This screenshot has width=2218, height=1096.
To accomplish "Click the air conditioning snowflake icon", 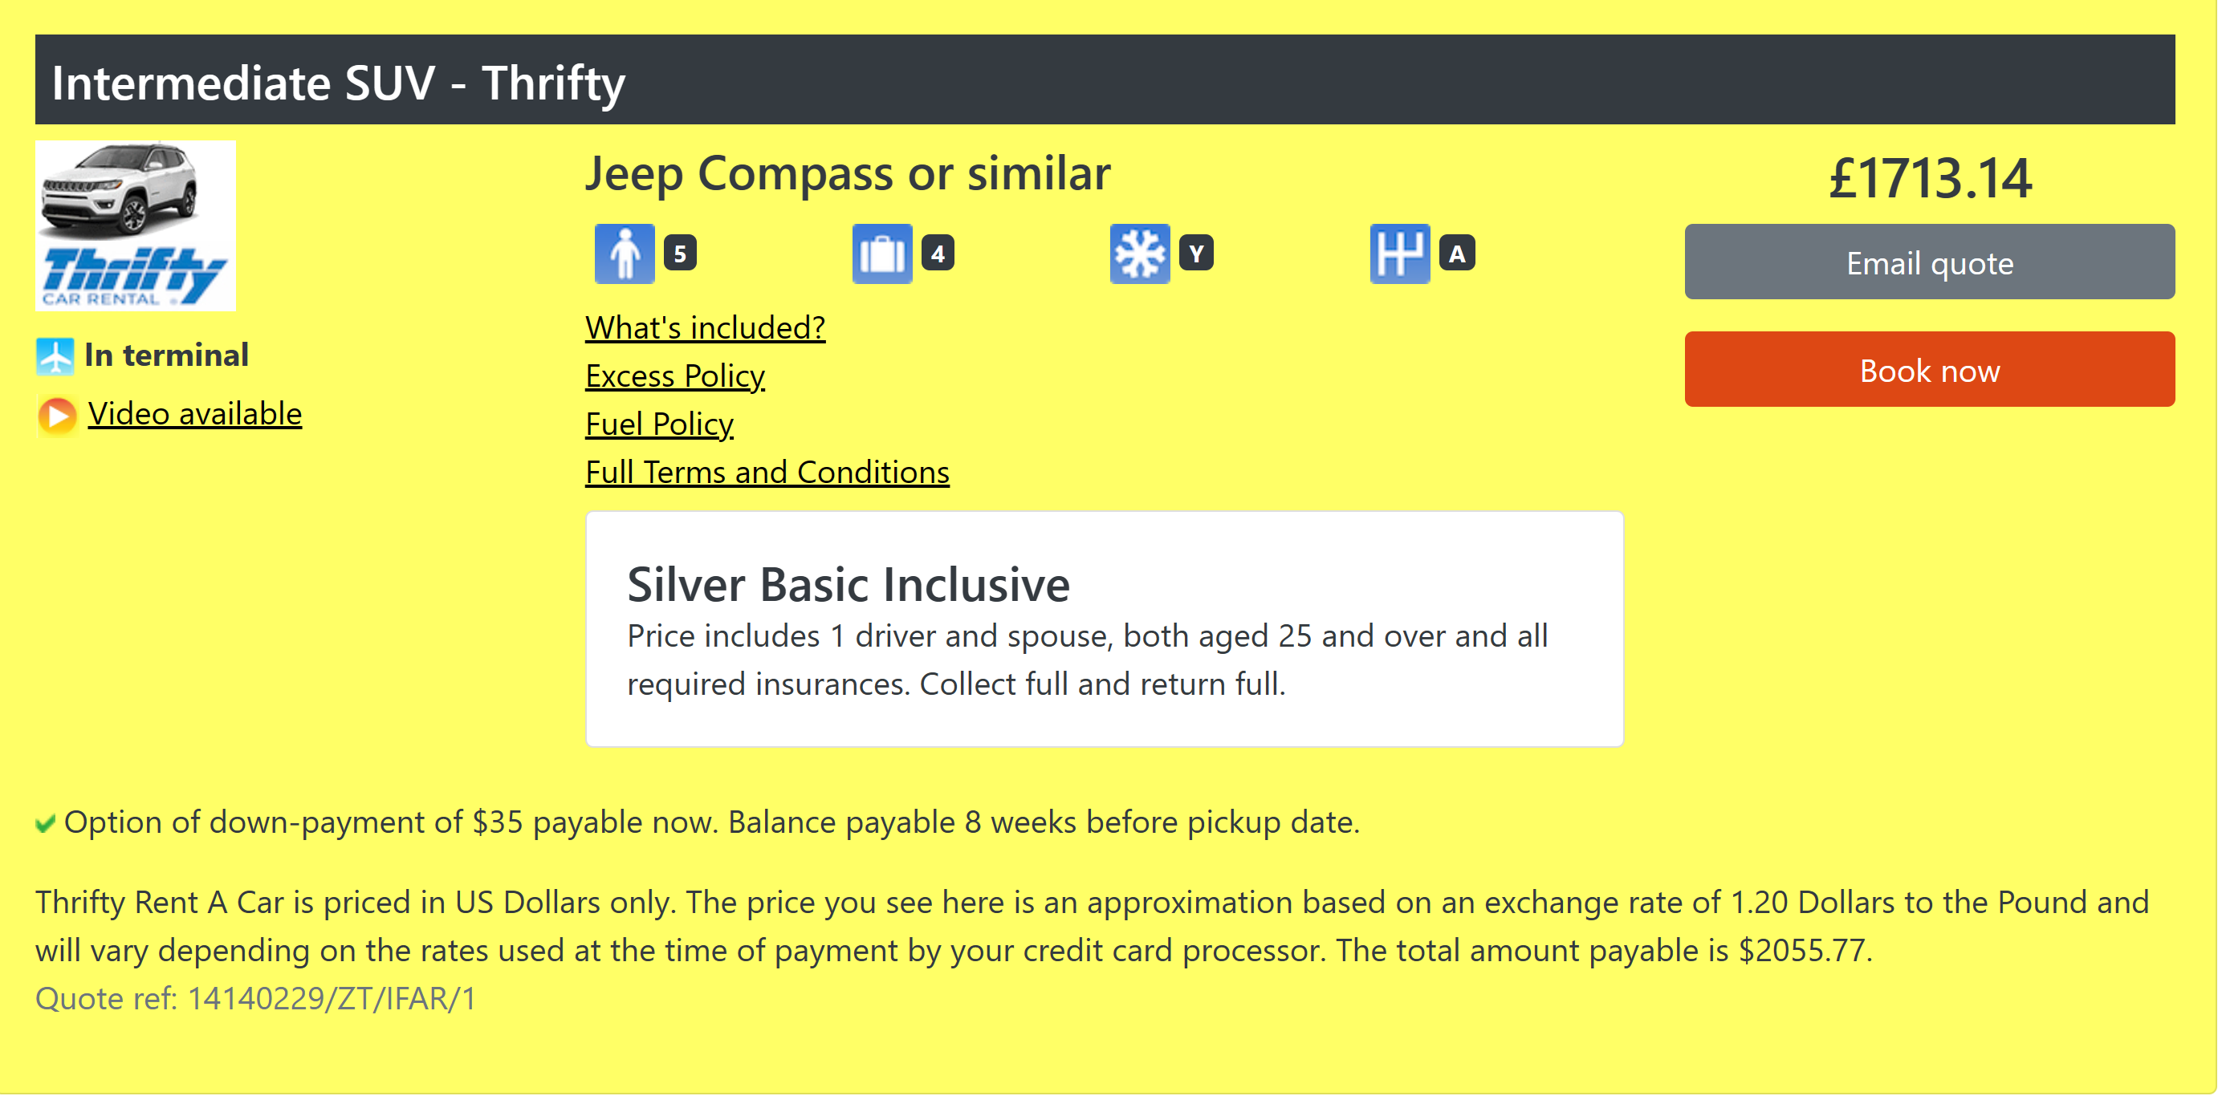I will click(1139, 254).
